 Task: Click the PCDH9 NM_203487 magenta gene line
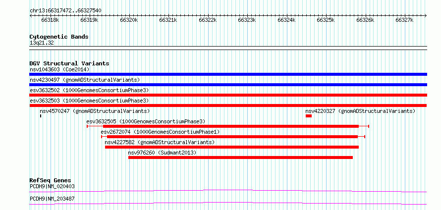pyautogui.click(x=228, y=204)
